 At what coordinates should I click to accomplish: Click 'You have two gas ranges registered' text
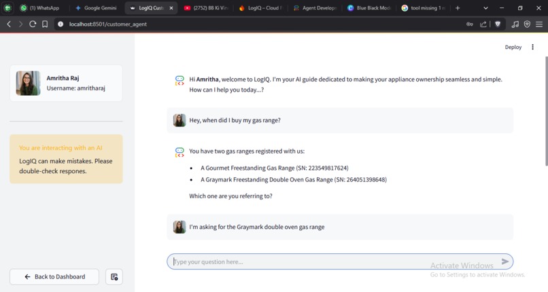pos(247,151)
